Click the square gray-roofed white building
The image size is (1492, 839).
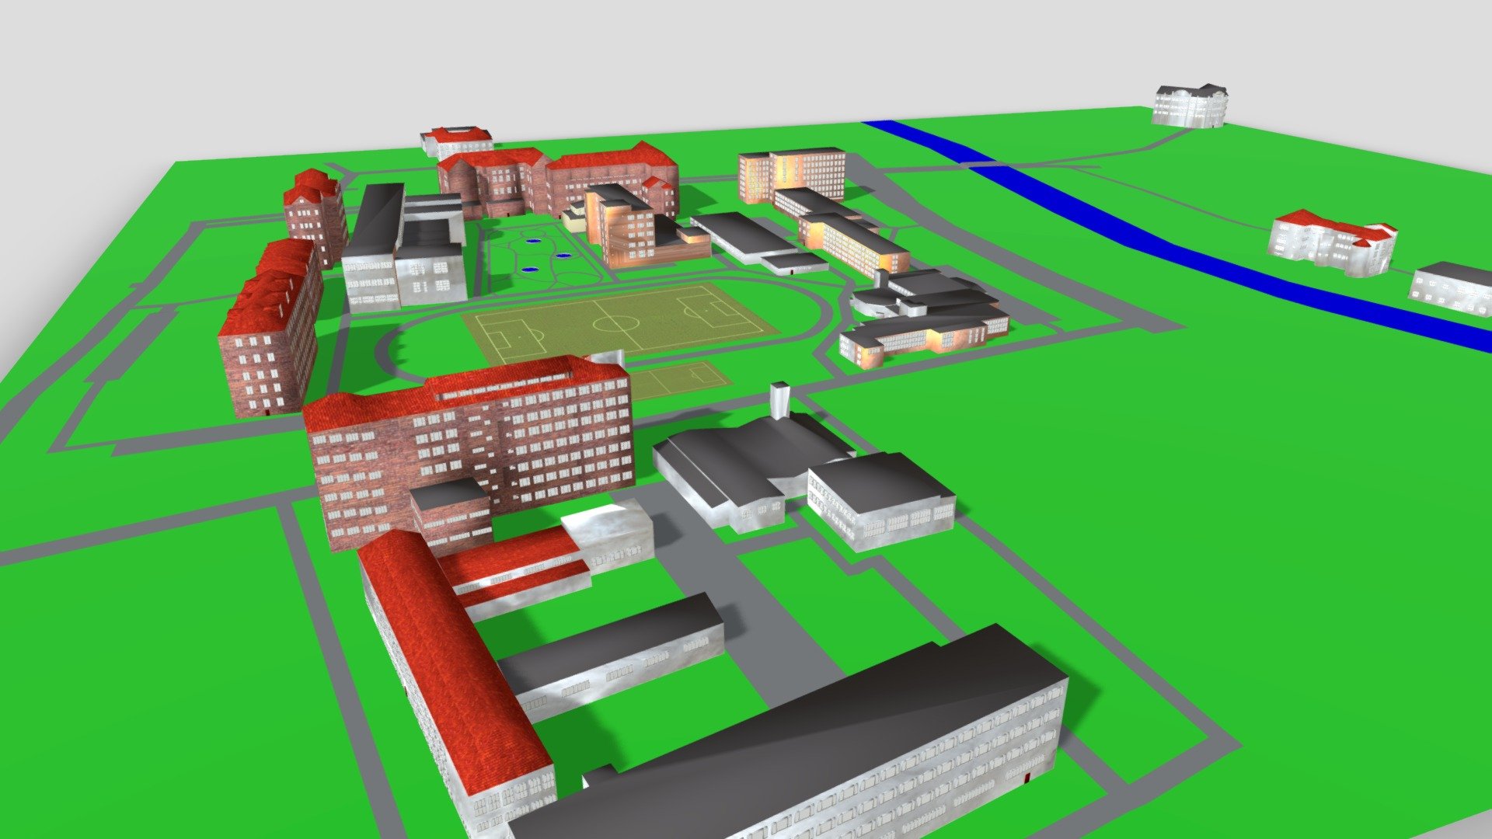[x=881, y=500]
